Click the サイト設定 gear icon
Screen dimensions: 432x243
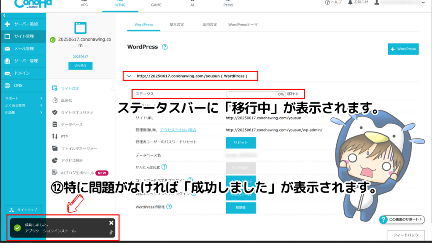click(x=55, y=88)
